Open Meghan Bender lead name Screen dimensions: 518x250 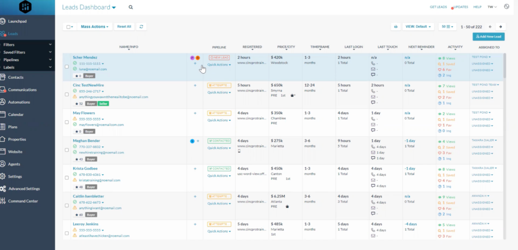pyautogui.click(x=86, y=141)
